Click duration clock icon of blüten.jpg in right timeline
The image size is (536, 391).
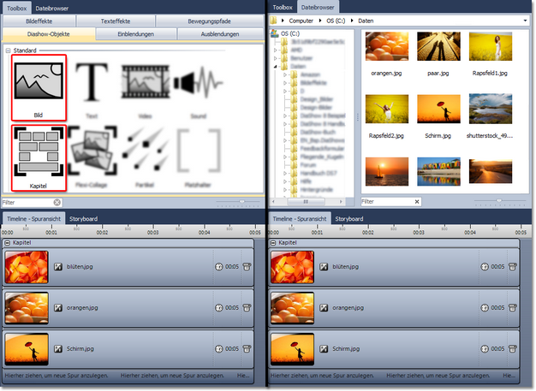(x=485, y=267)
